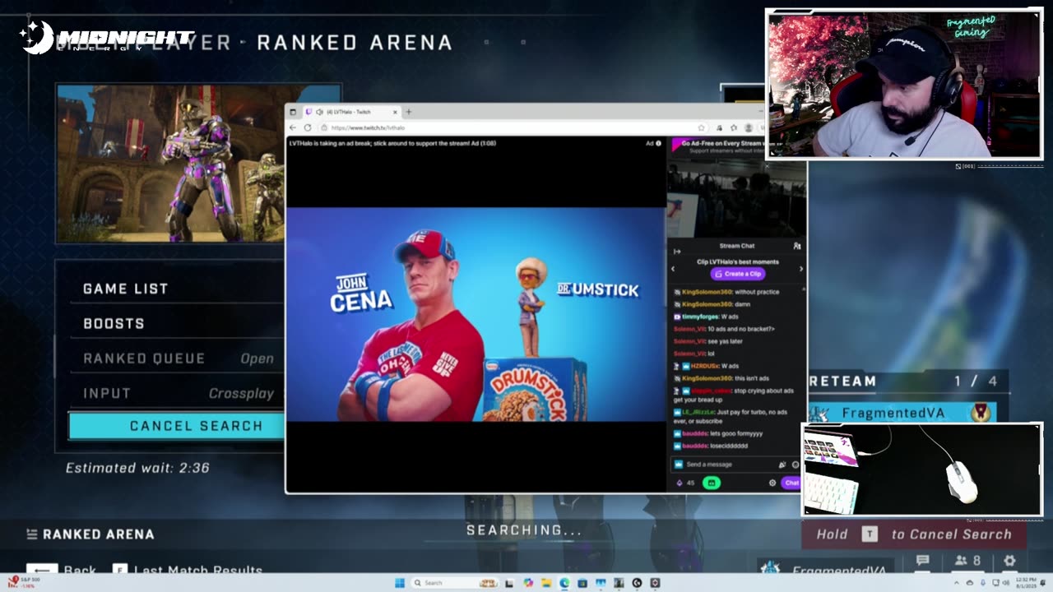
Task: Change the INPUT Crossplay setting
Action: (x=179, y=393)
